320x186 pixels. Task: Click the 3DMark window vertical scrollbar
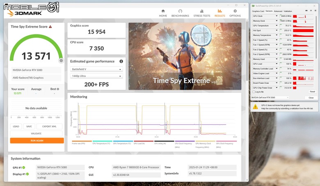click(x=247, y=51)
